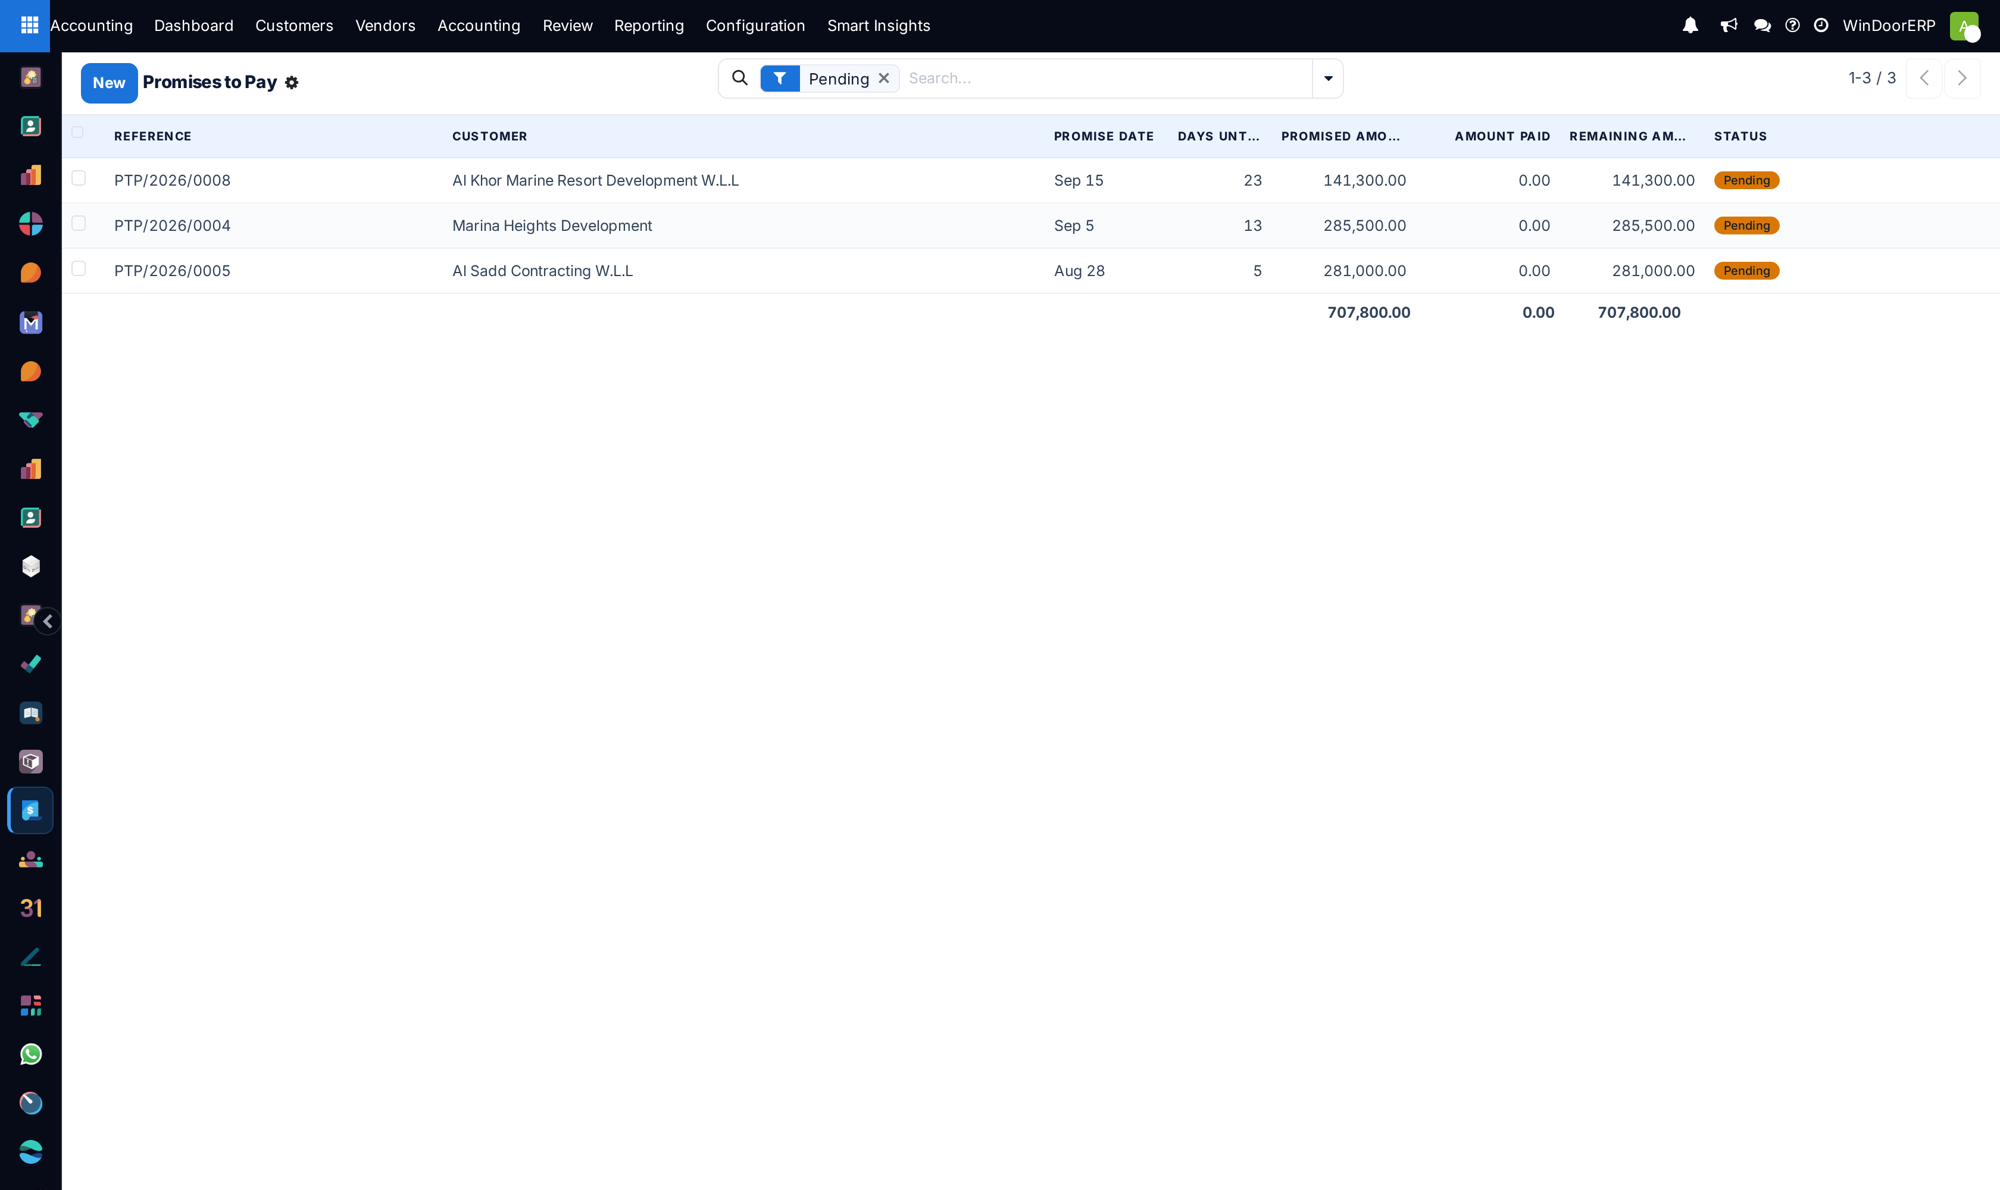The width and height of the screenshot is (2000, 1190).
Task: Open the green user avatar menu
Action: coord(1964,26)
